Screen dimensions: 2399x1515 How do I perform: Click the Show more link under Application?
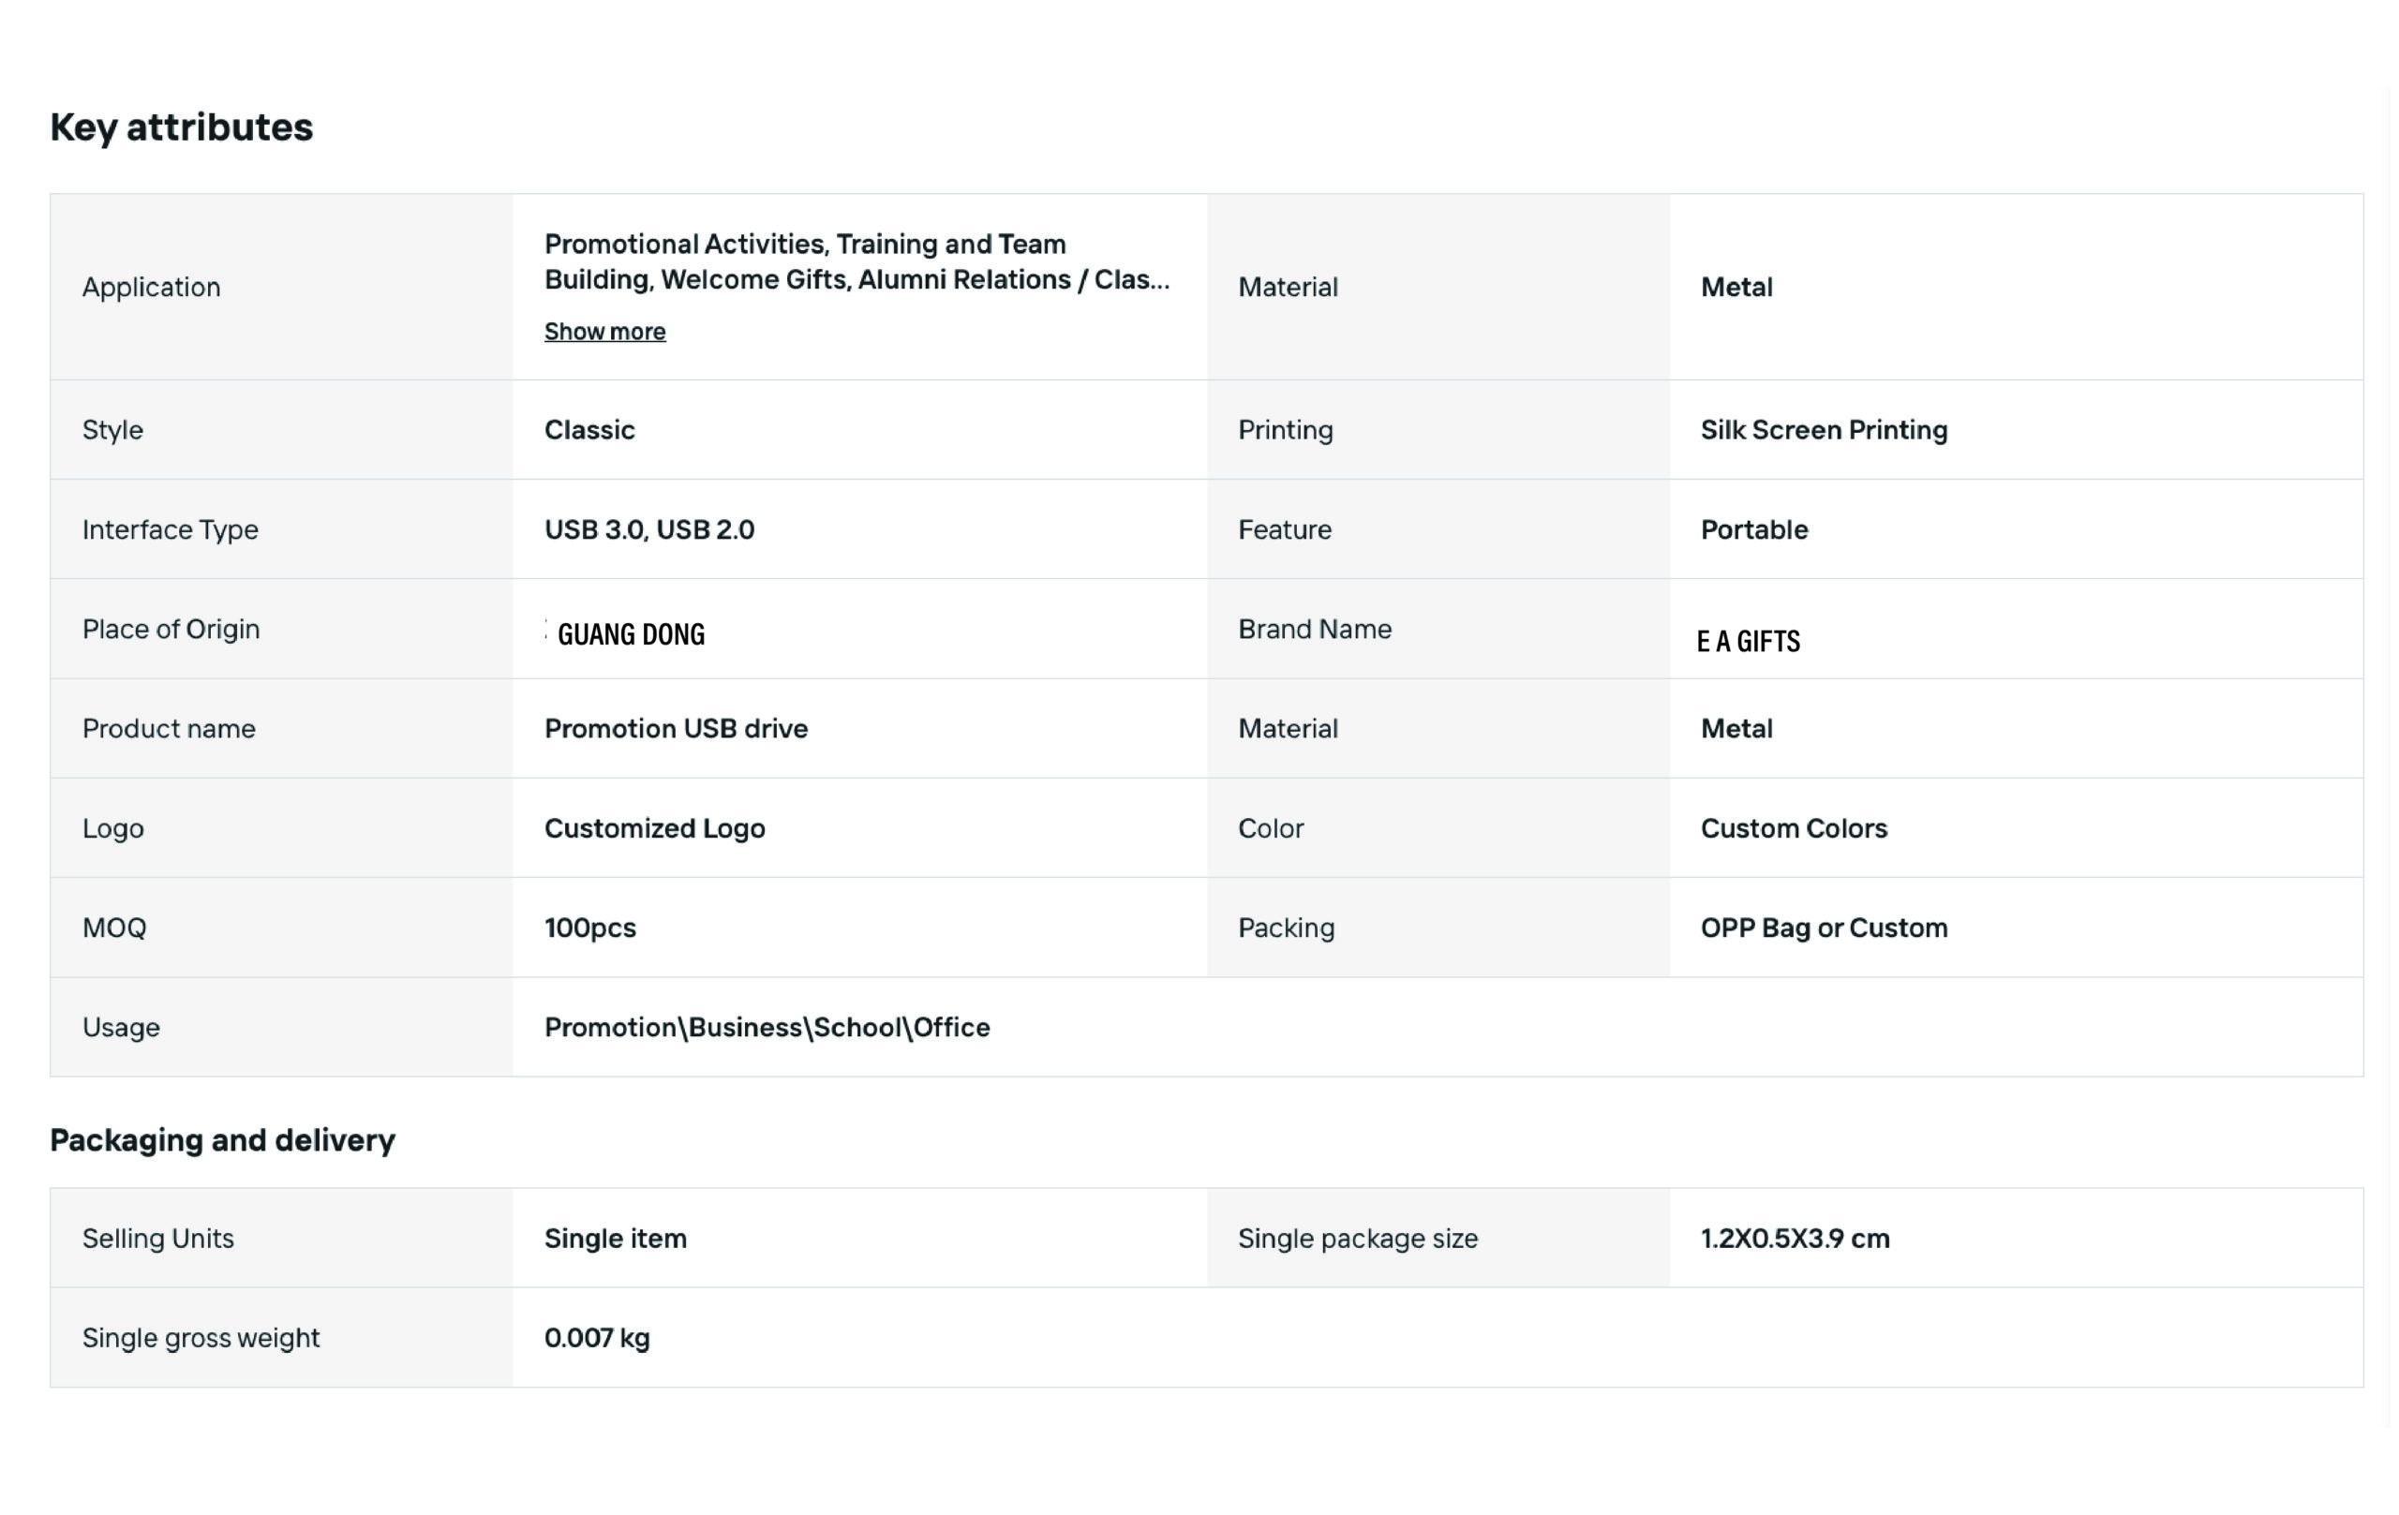pyautogui.click(x=604, y=332)
